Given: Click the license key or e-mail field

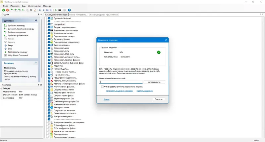Looking at the screenshot, I should coord(121,82).
